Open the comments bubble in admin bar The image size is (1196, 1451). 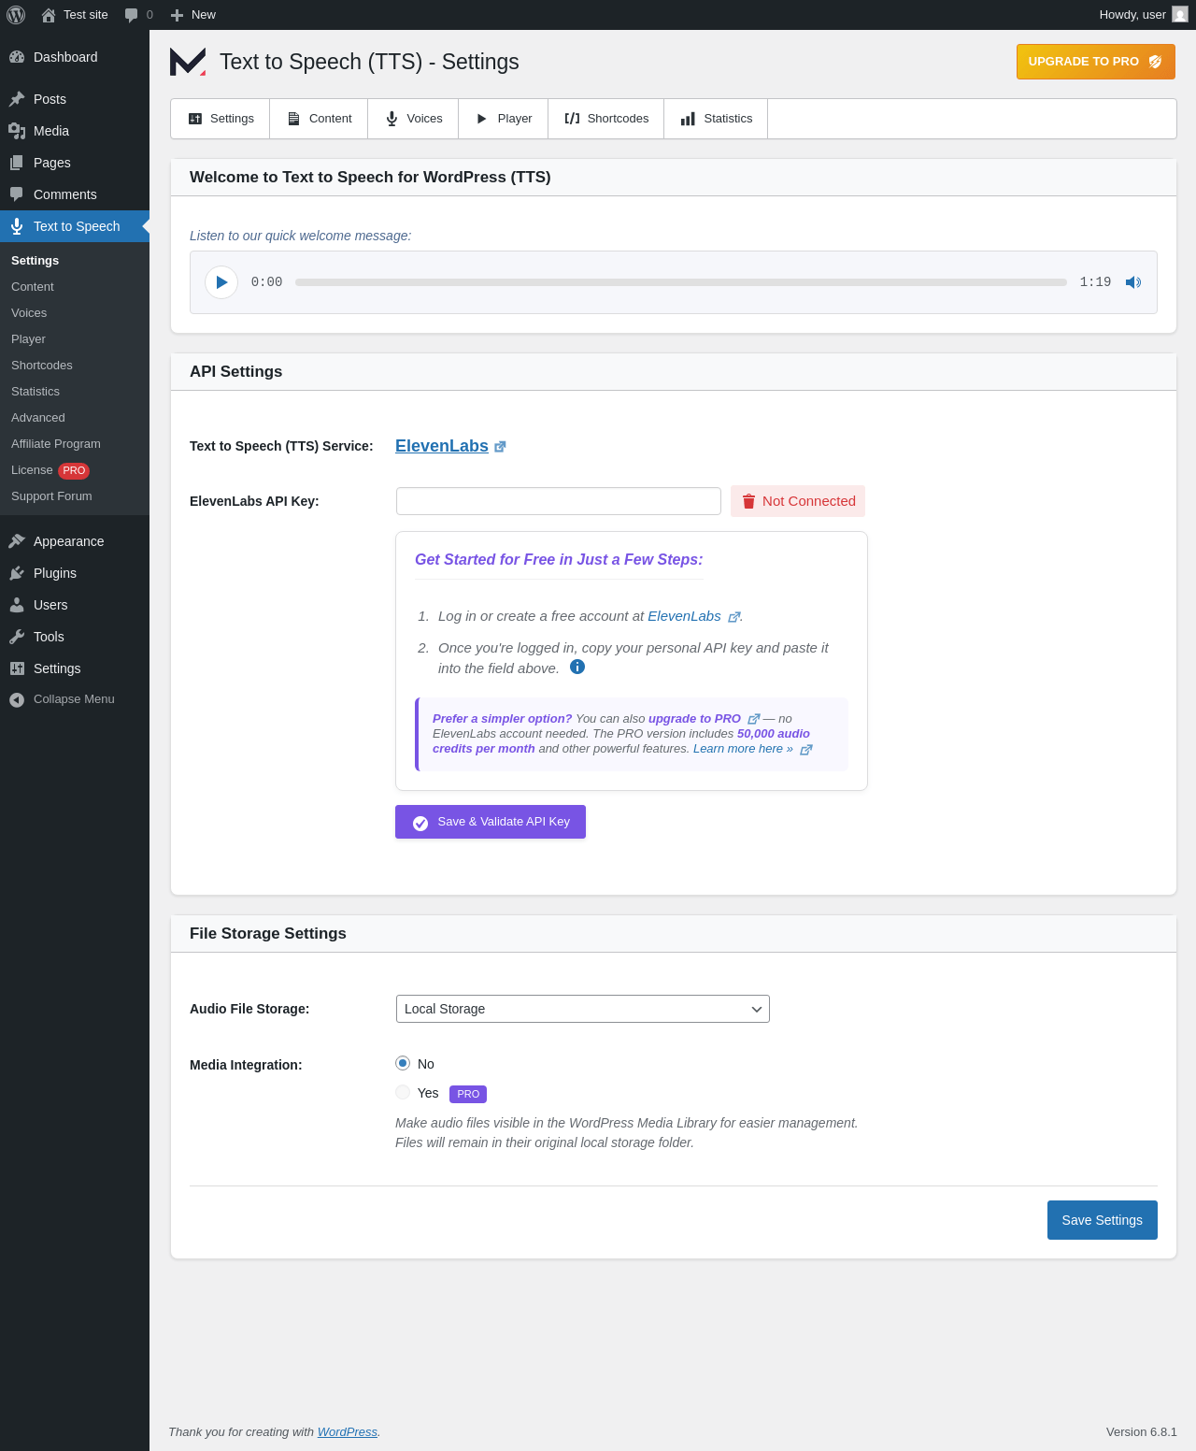138,15
